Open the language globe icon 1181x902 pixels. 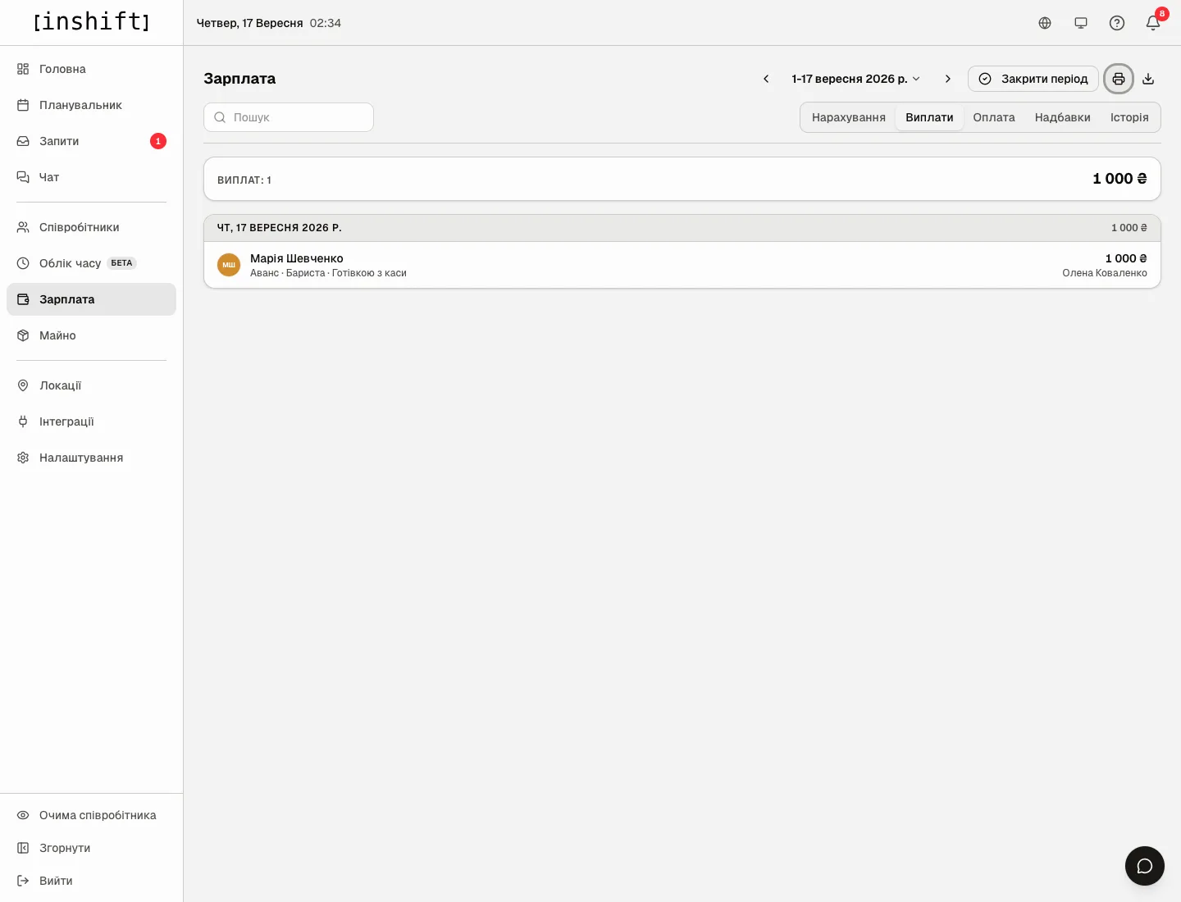click(1045, 23)
